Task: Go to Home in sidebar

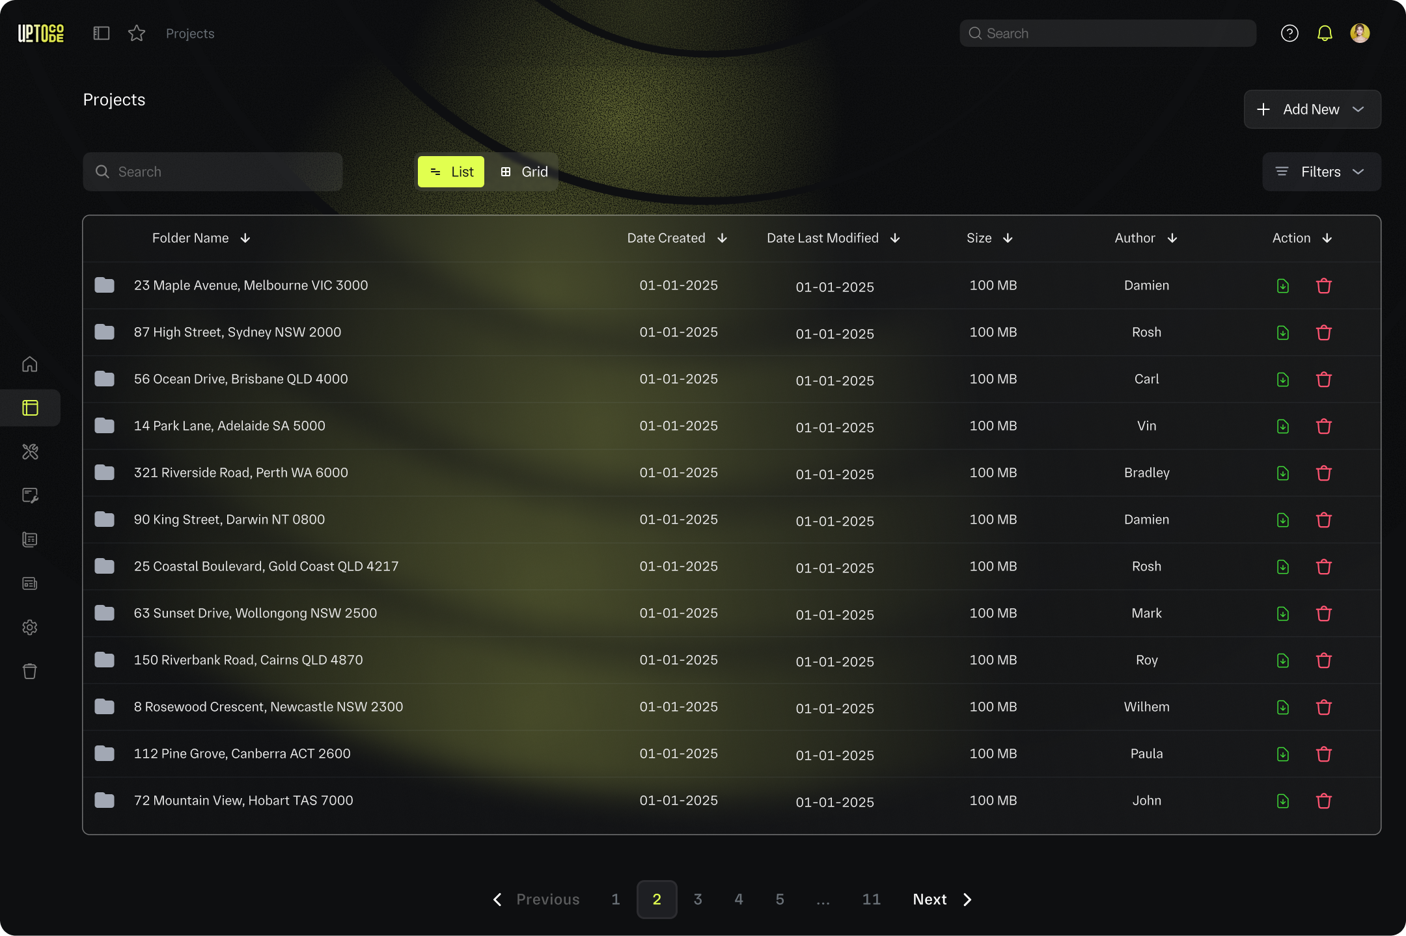Action: click(x=30, y=364)
